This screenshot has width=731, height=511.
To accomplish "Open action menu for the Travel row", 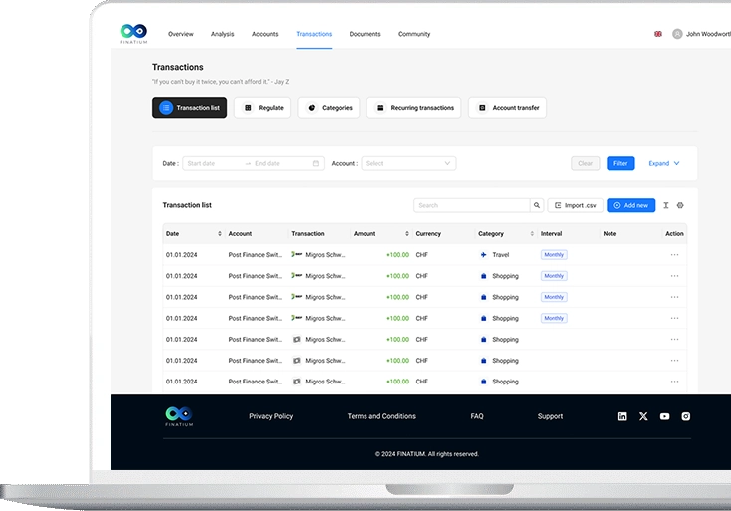I will tap(674, 255).
